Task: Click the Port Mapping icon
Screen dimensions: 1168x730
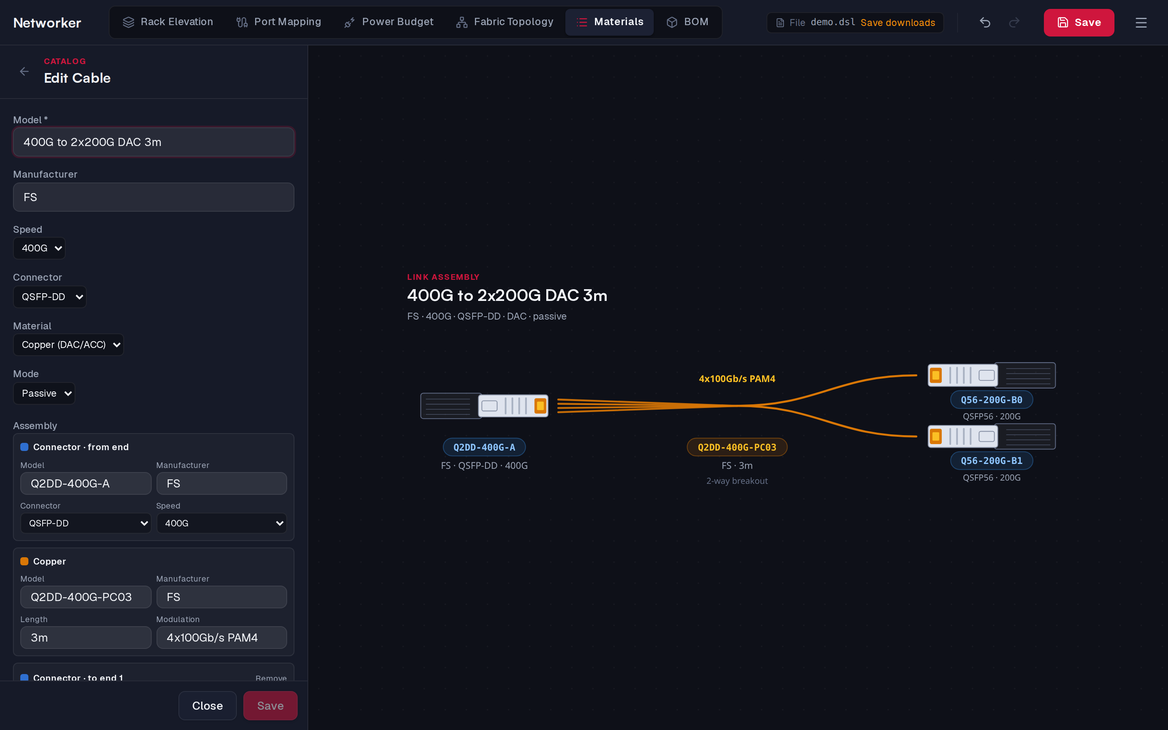Action: (x=242, y=22)
